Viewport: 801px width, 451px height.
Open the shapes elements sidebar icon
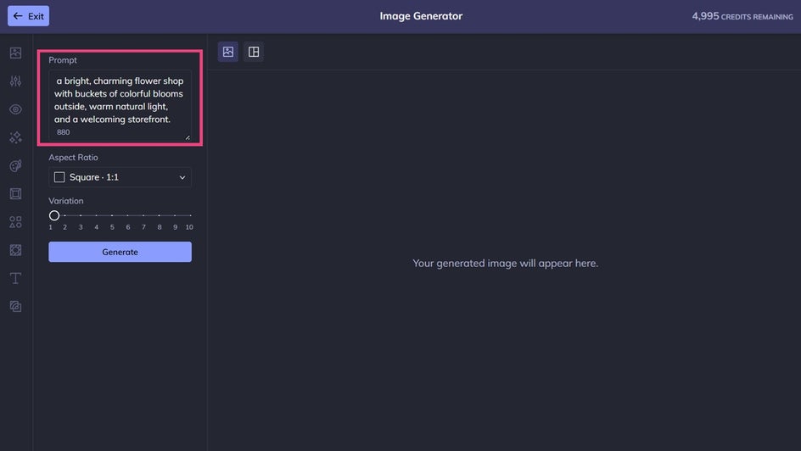[16, 222]
